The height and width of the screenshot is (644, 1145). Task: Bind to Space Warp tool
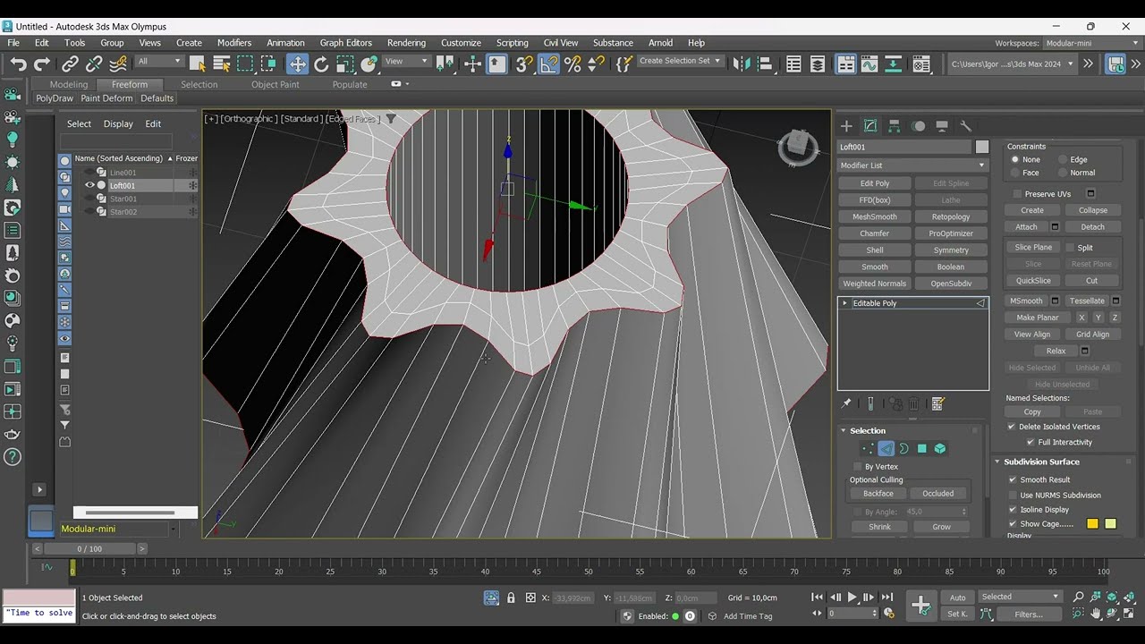pyautogui.click(x=117, y=64)
